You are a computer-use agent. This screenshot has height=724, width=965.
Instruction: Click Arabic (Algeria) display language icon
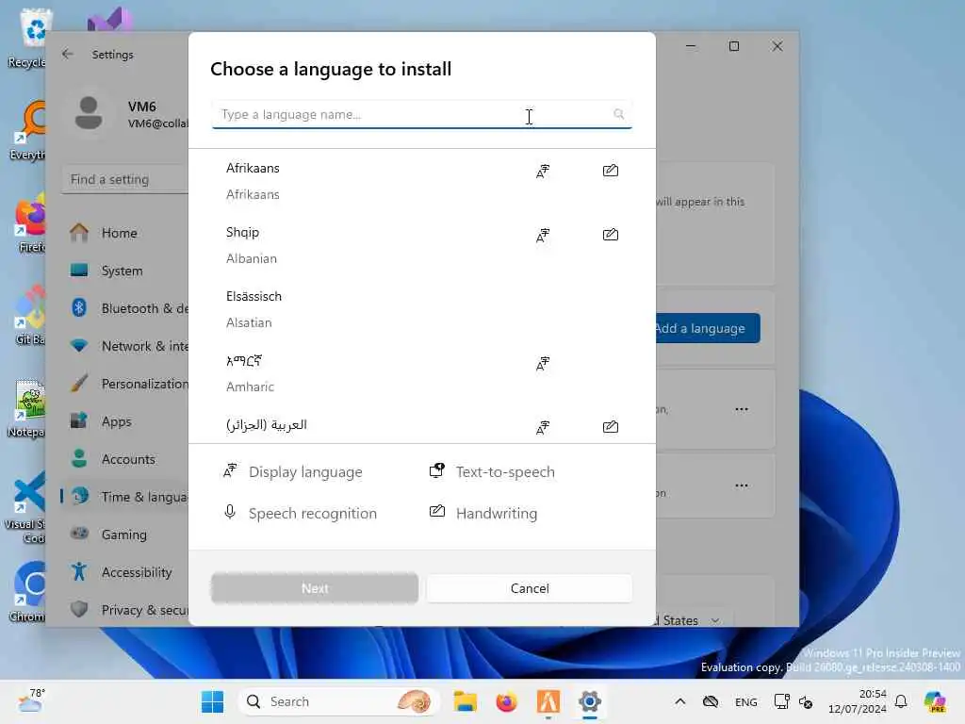(x=542, y=427)
